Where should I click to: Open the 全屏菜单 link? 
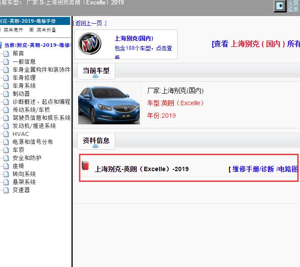point(293,6)
